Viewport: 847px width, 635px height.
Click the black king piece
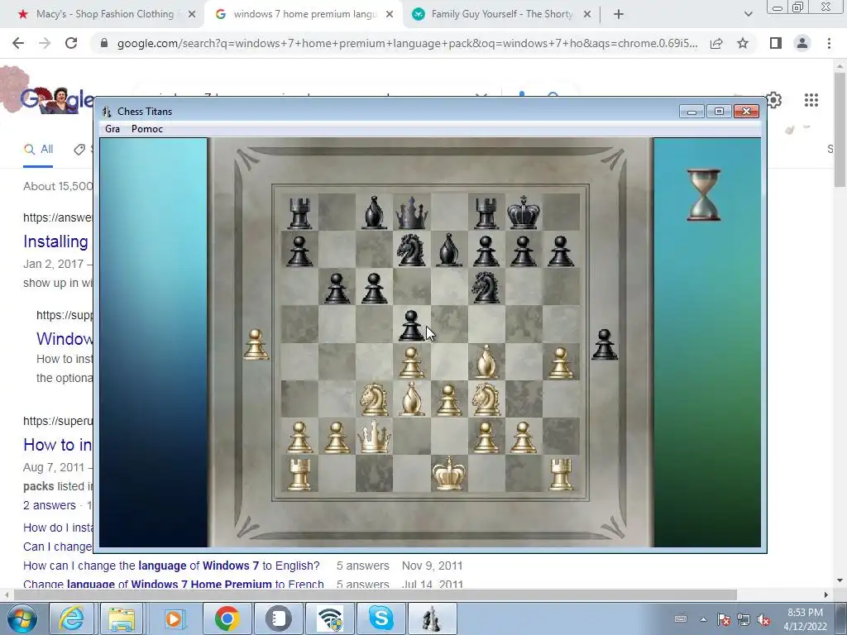tap(523, 212)
